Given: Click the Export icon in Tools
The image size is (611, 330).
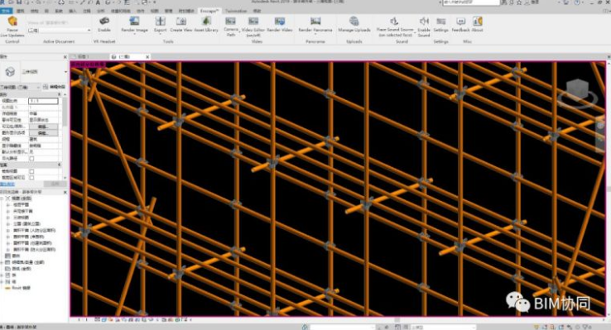Looking at the screenshot, I should click(x=160, y=21).
